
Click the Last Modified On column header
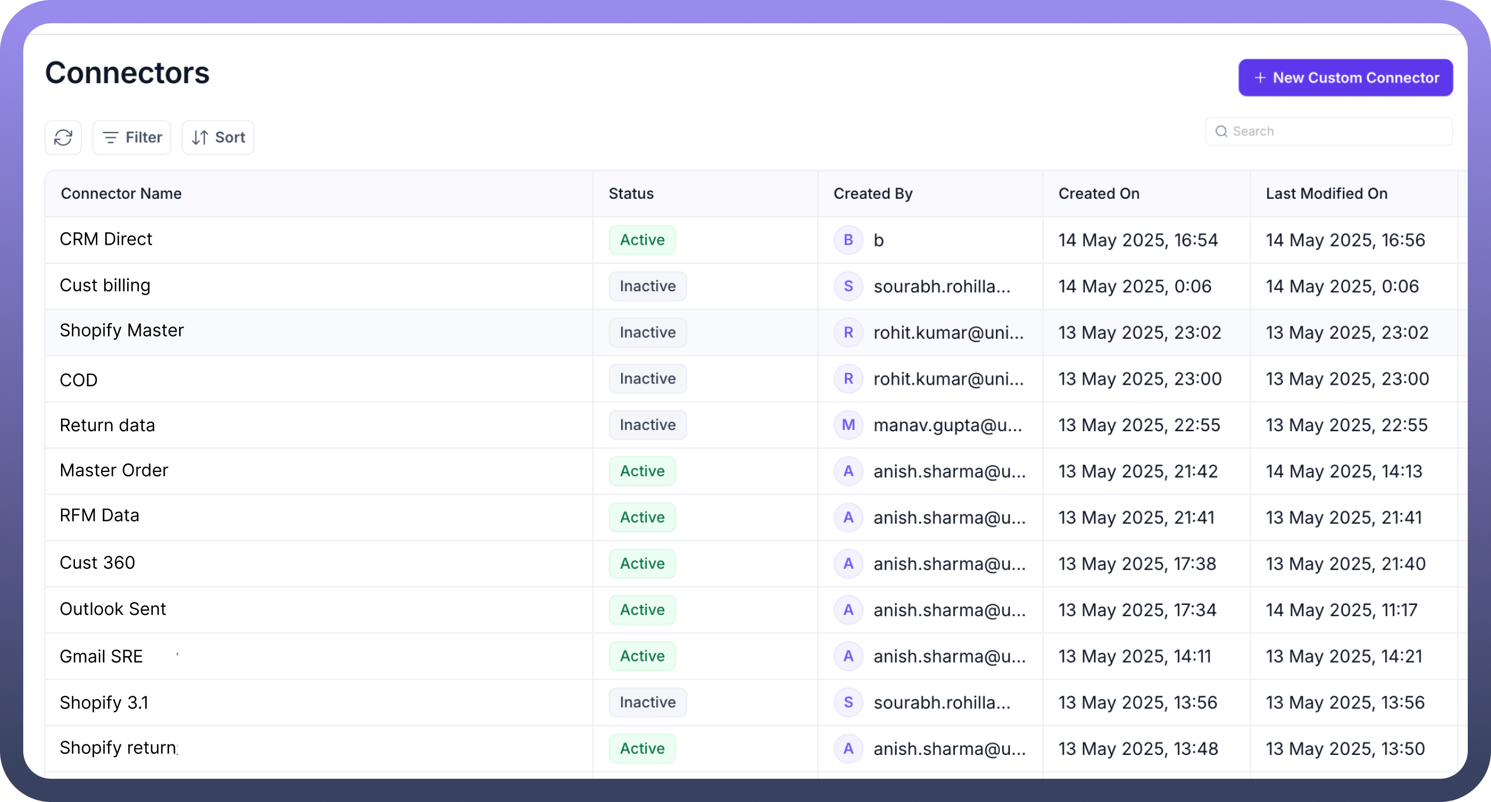pos(1327,194)
